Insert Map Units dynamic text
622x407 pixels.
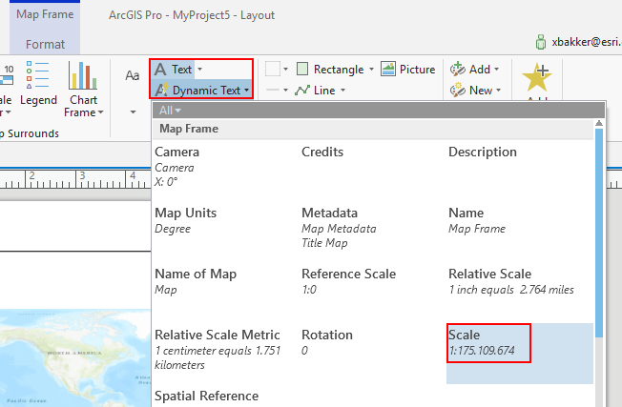tap(186, 219)
